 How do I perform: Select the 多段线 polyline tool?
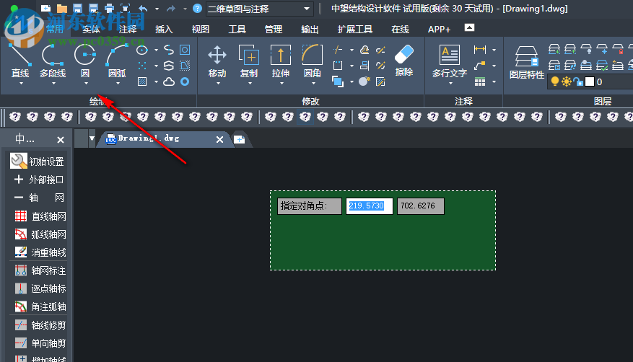(x=53, y=61)
